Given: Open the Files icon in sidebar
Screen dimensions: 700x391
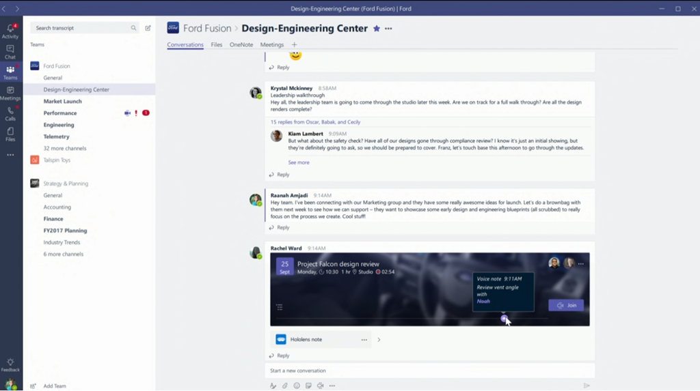Looking at the screenshot, I should coord(10,134).
